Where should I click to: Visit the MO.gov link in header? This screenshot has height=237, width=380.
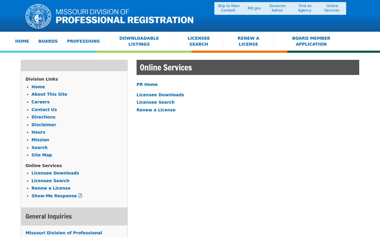[254, 8]
